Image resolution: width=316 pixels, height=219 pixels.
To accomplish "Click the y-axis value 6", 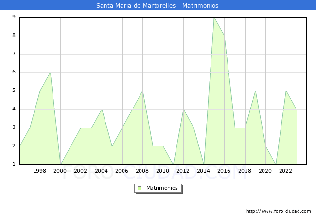I will [14, 72].
